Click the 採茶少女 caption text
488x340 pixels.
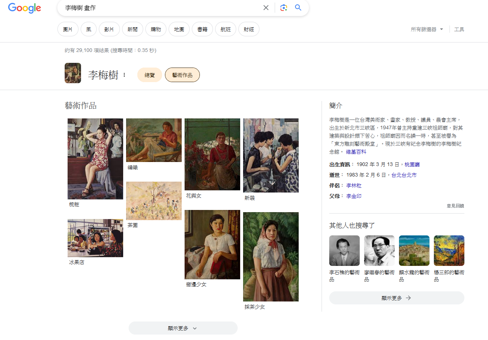point(255,307)
